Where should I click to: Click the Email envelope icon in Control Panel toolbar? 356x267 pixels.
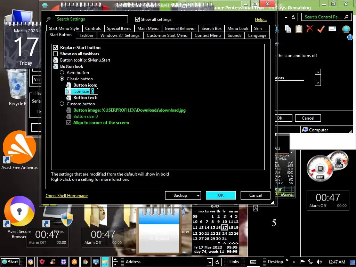[x=332, y=29]
